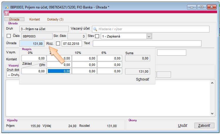Click the scroll up arrow of text area
Image resolution: width=220 pixels, height=135 pixels.
click(x=213, y=83)
